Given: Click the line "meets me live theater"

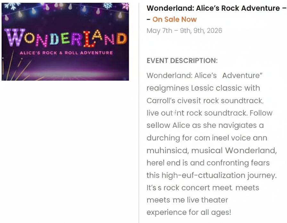Looking at the screenshot, I should pyautogui.click(x=187, y=200).
